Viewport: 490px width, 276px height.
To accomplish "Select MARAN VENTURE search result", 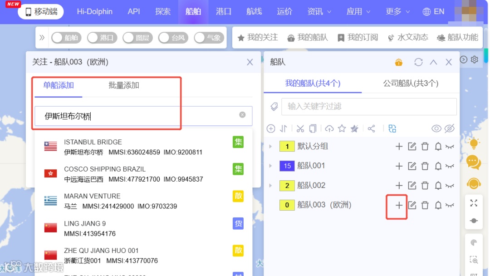I will click(144, 201).
